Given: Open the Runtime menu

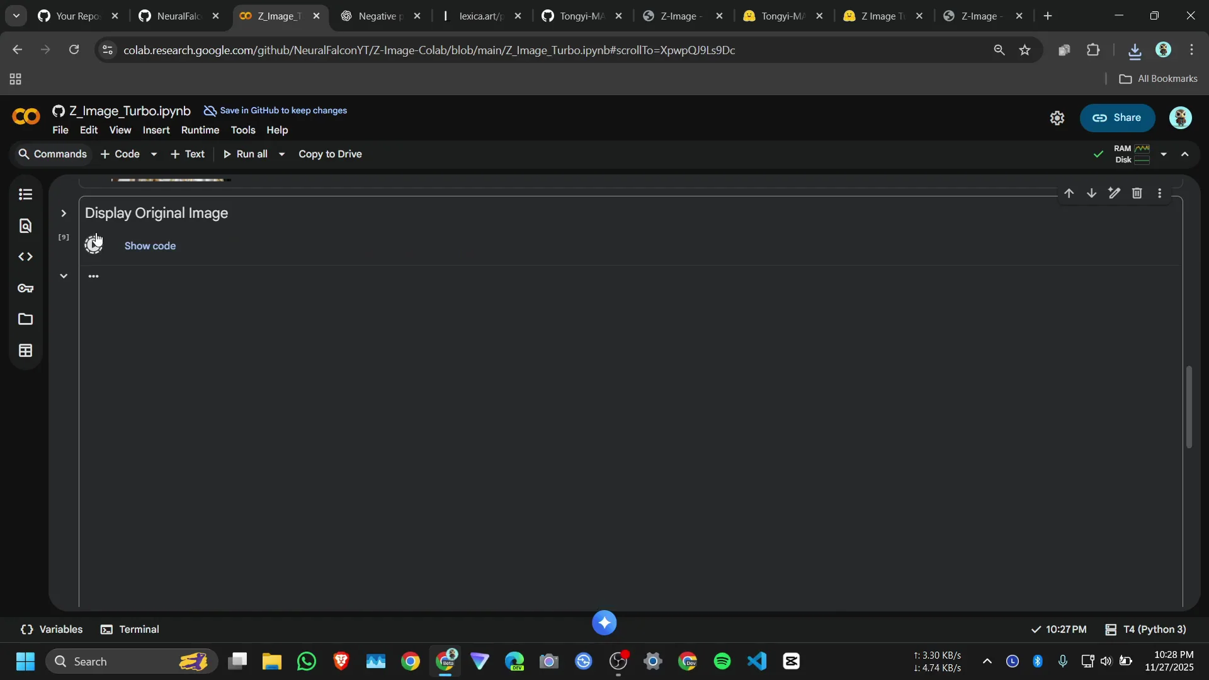Looking at the screenshot, I should pos(200,130).
